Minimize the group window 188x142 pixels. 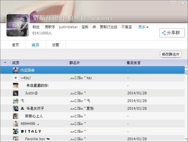tap(173, 3)
